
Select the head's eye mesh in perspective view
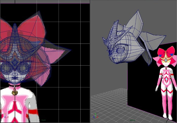(120, 50)
